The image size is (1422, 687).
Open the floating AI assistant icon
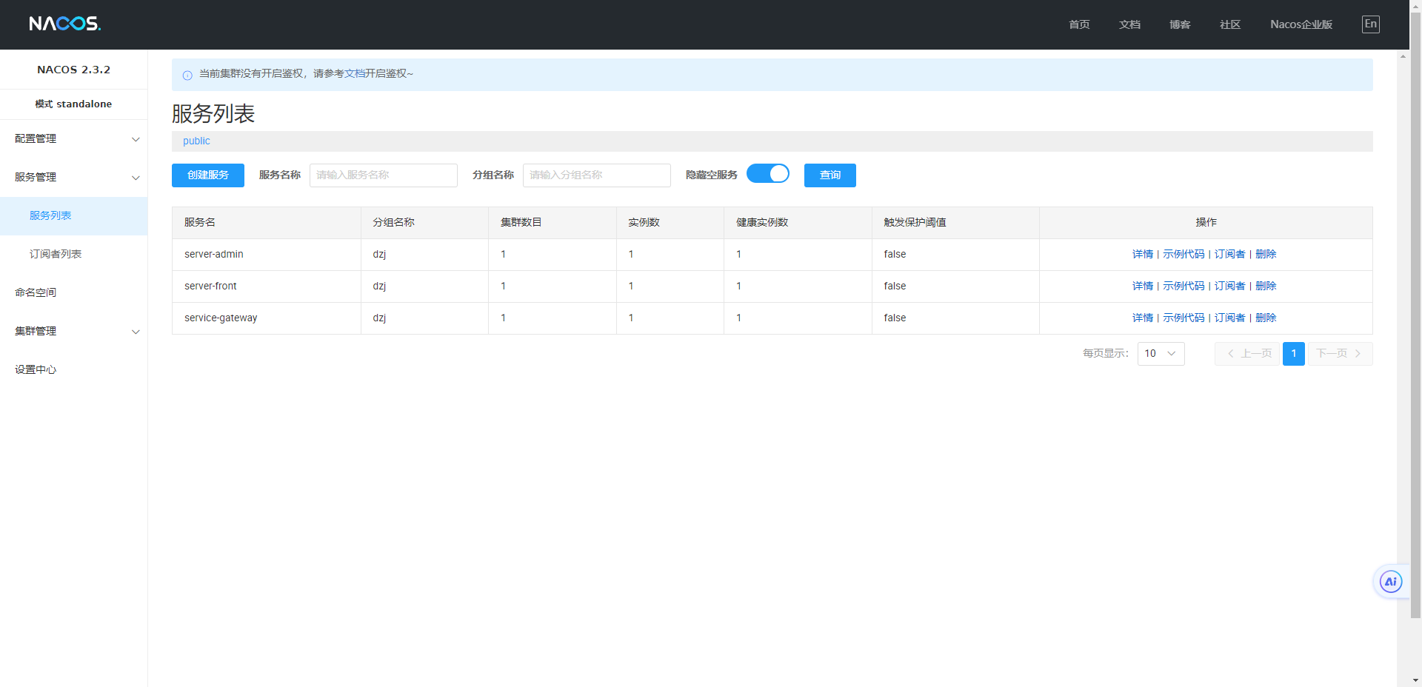click(x=1390, y=582)
